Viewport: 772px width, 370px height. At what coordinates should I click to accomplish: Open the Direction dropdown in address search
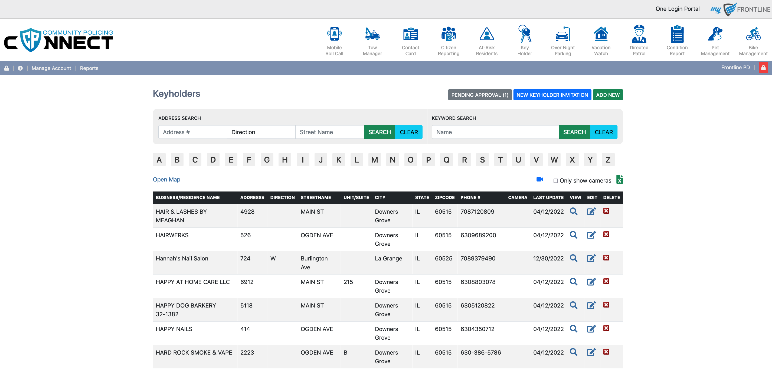coord(261,132)
